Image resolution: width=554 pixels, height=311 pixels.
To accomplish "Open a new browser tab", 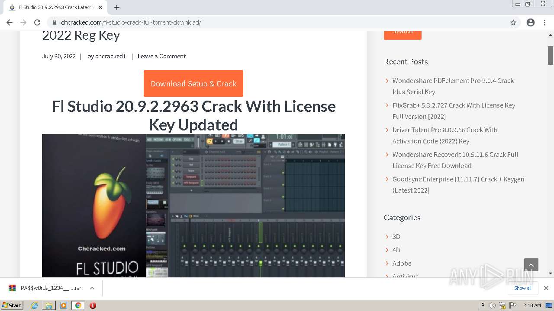I will tap(117, 7).
